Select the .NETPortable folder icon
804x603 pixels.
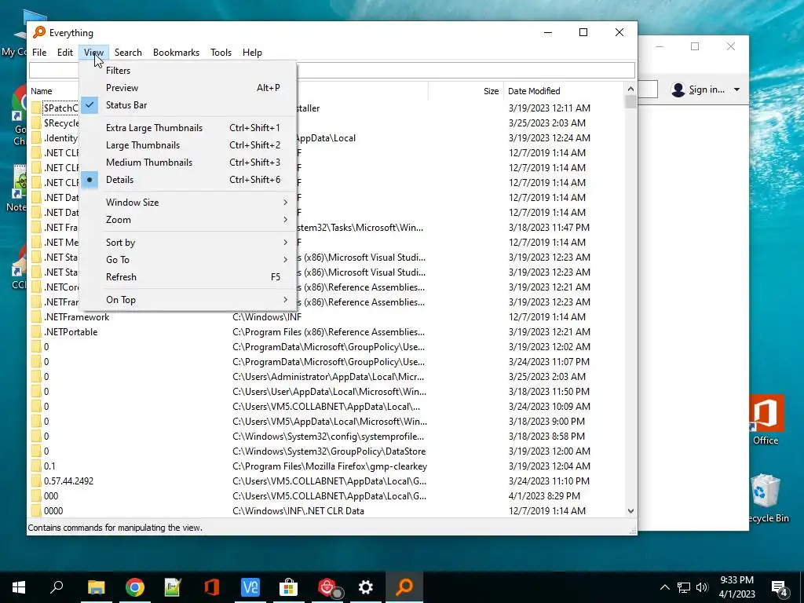pos(35,332)
